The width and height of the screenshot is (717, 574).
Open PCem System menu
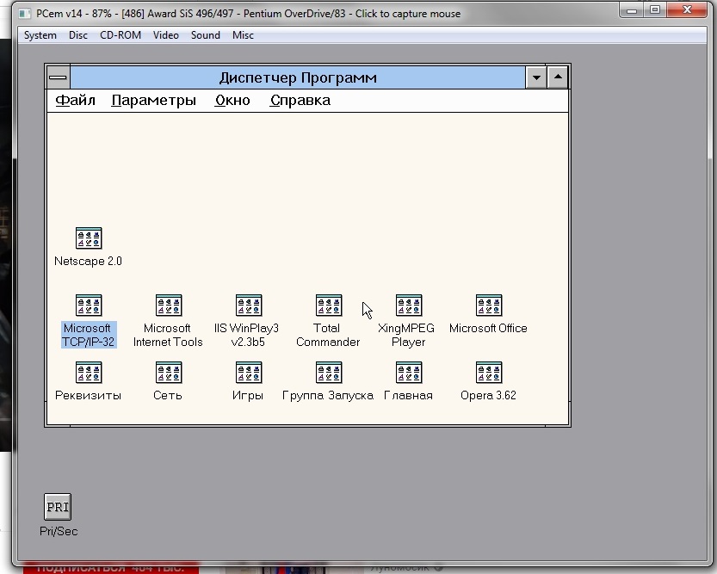40,35
